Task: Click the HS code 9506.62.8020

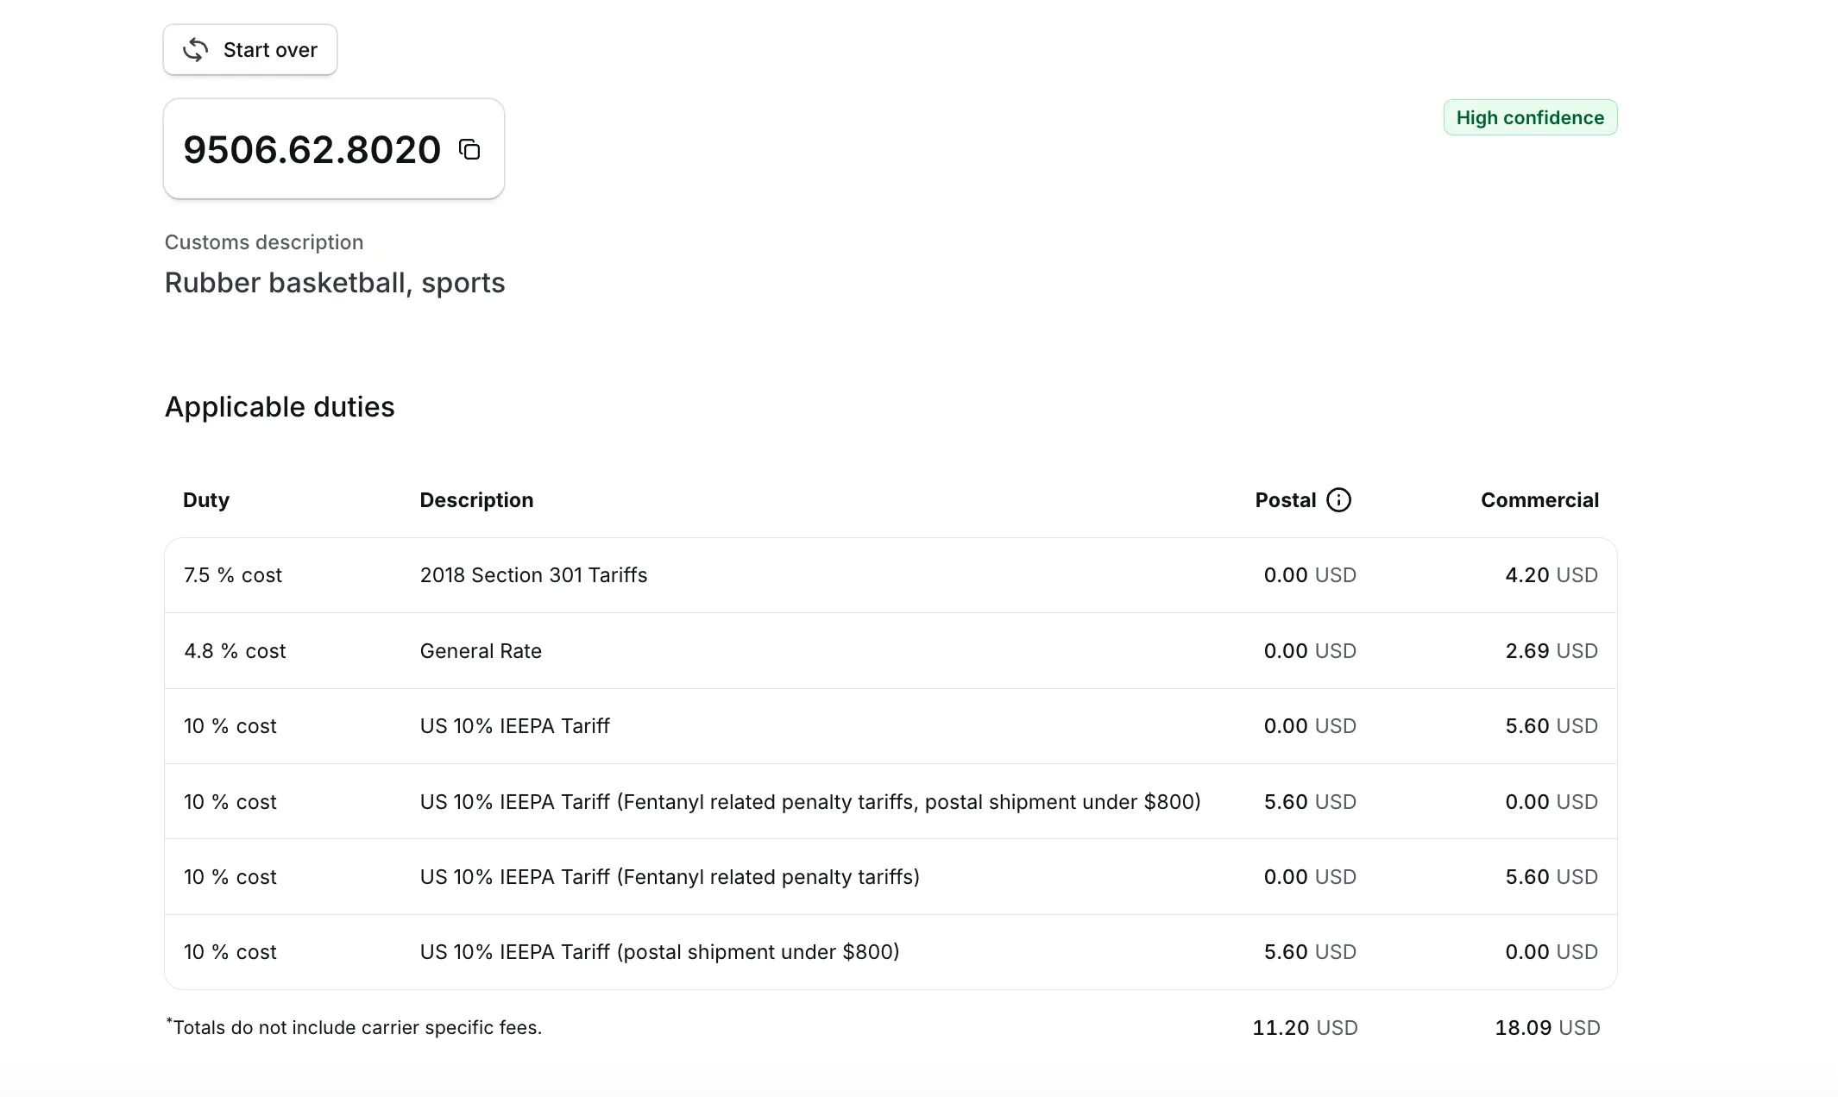Action: pyautogui.click(x=312, y=150)
